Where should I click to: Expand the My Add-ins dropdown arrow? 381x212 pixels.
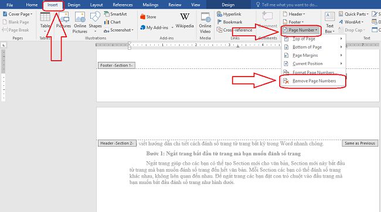[x=172, y=27]
